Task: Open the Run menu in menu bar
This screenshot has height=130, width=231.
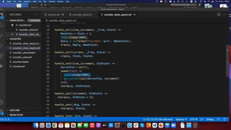Action: pyautogui.click(x=45, y=1)
